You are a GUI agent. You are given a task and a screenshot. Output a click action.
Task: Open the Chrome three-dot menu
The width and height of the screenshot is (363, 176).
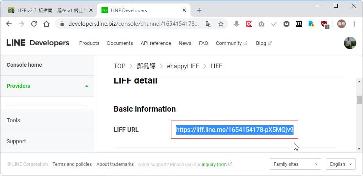coord(354,24)
